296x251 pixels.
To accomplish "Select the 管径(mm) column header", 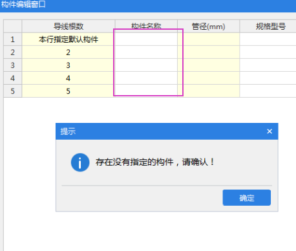I will click(208, 27).
